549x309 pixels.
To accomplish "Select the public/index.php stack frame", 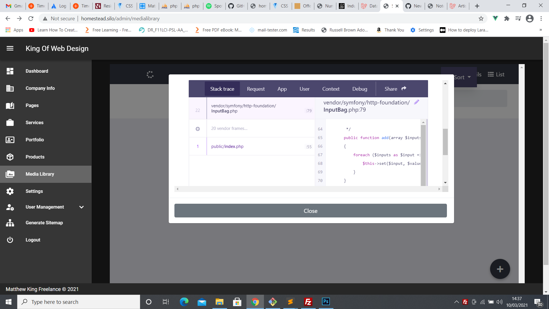I will 227,146.
